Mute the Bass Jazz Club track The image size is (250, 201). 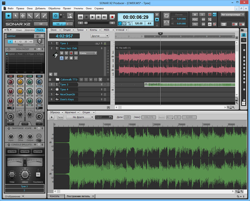[x=61, y=53]
